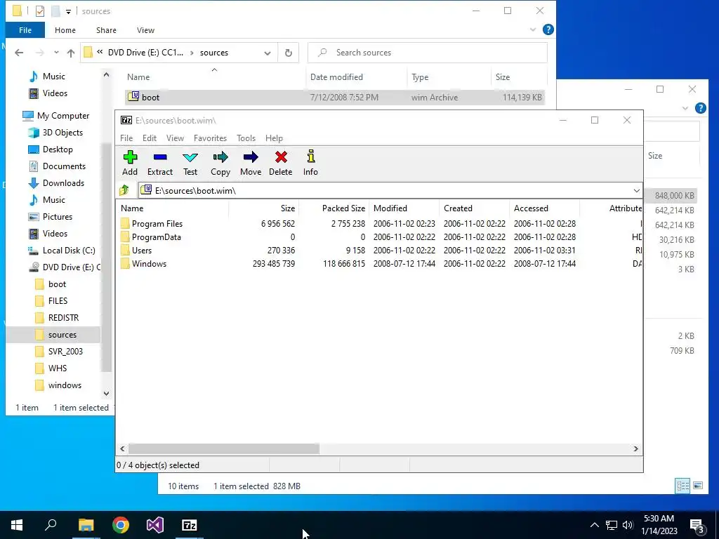Switch to details view in background Explorer
Screen dimensions: 719x539
click(x=682, y=486)
